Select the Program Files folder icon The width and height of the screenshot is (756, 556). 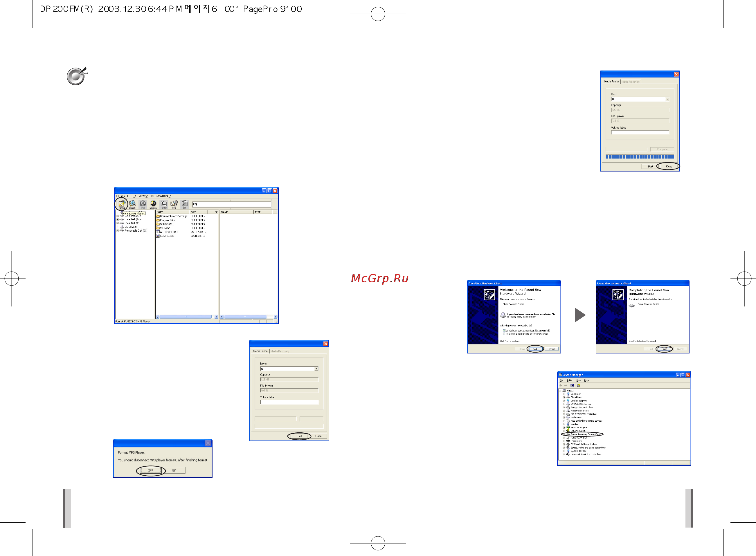[x=158, y=220]
